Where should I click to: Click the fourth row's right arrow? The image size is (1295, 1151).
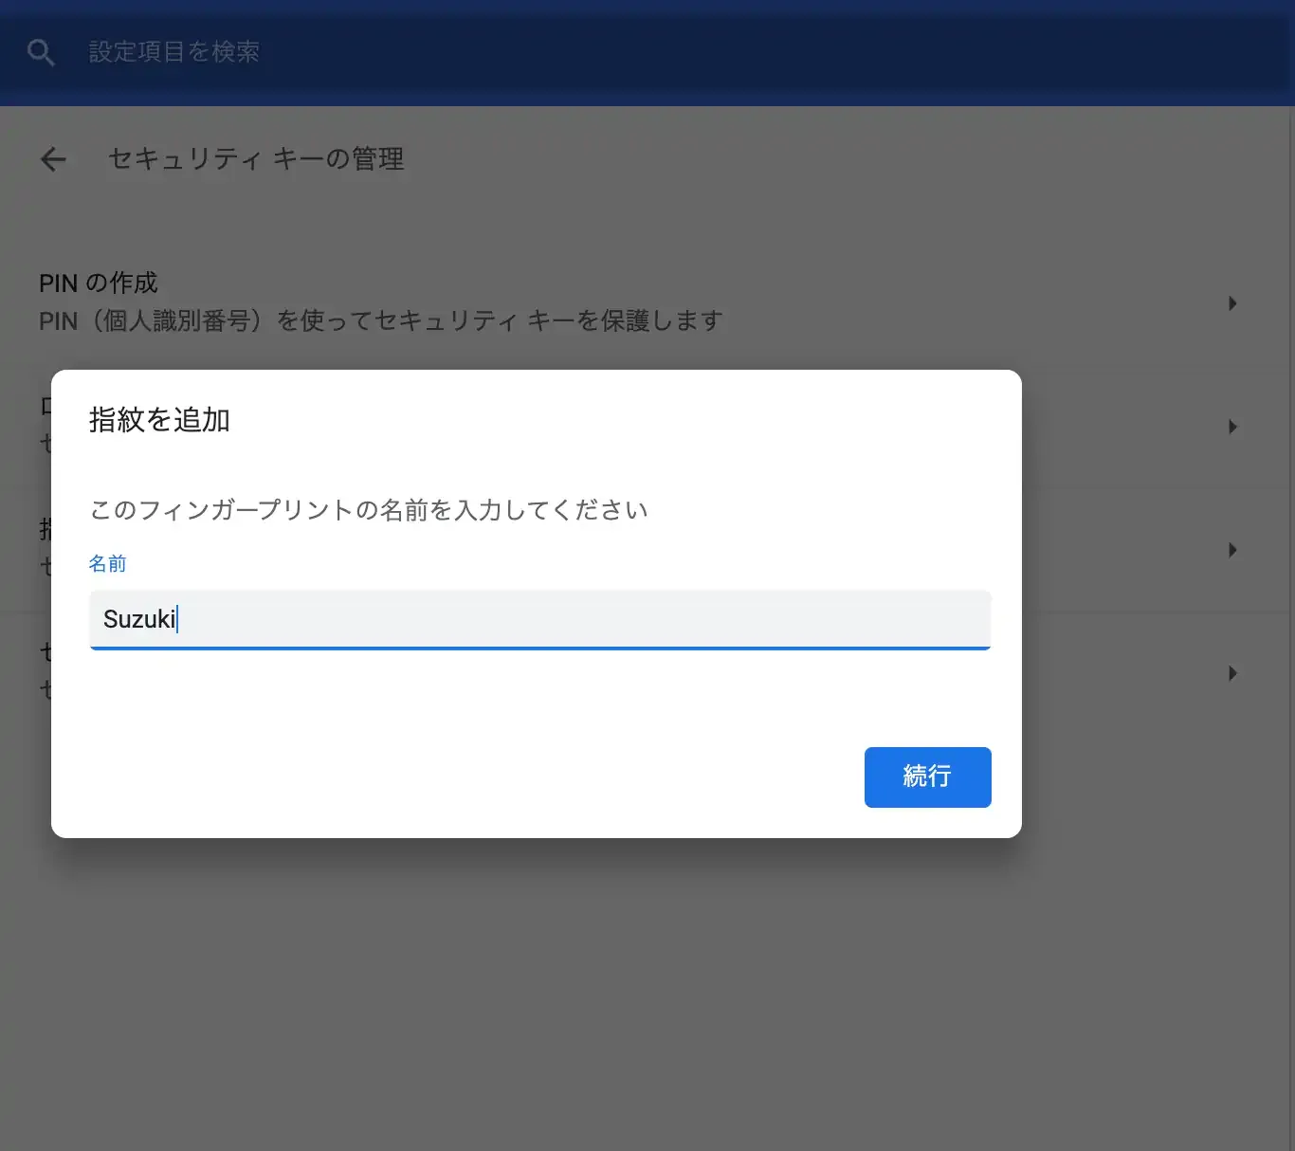point(1232,673)
